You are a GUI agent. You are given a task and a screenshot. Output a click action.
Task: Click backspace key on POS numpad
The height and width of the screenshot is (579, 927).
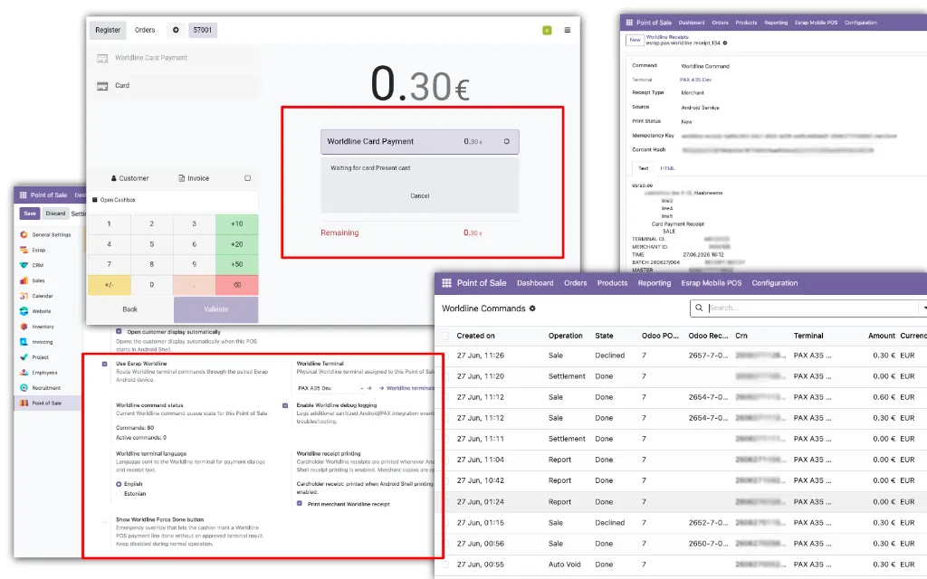(x=237, y=285)
